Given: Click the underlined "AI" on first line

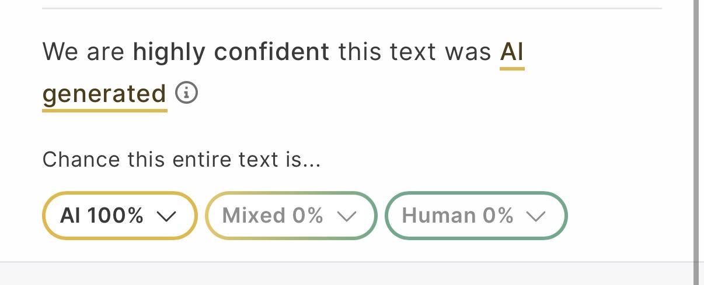Looking at the screenshot, I should click(512, 53).
